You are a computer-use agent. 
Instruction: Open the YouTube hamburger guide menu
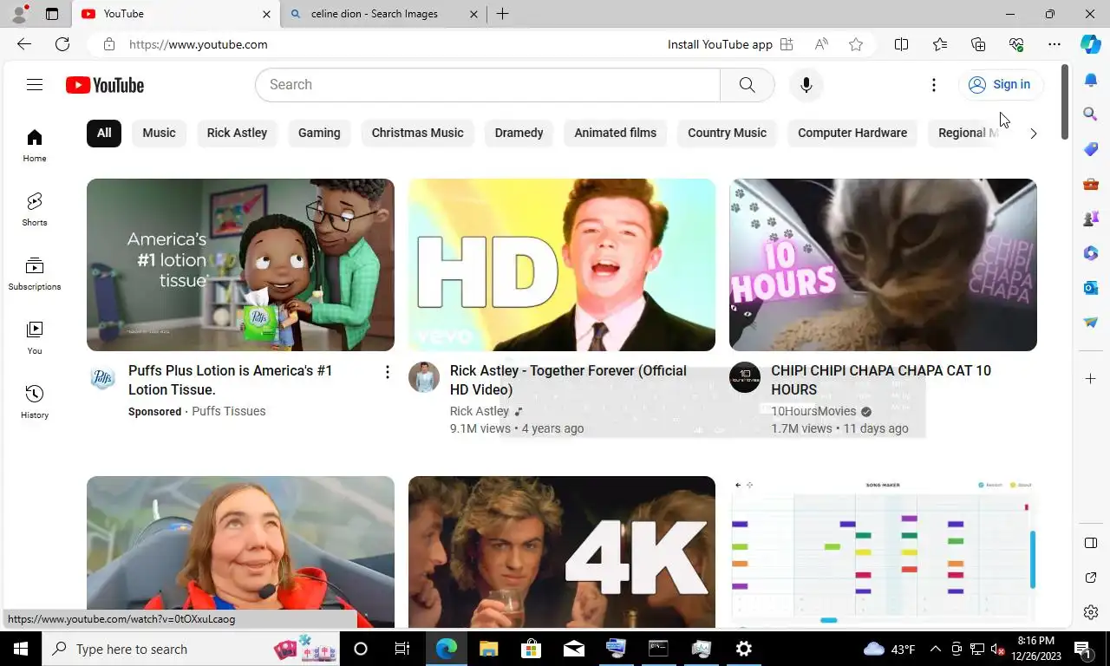click(35, 84)
